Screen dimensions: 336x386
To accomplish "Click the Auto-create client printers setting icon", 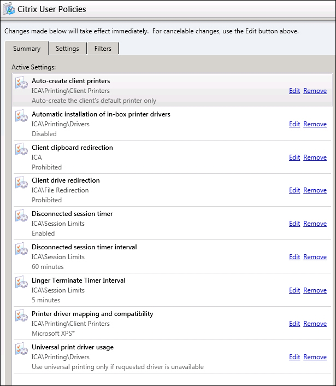I will (x=21, y=83).
